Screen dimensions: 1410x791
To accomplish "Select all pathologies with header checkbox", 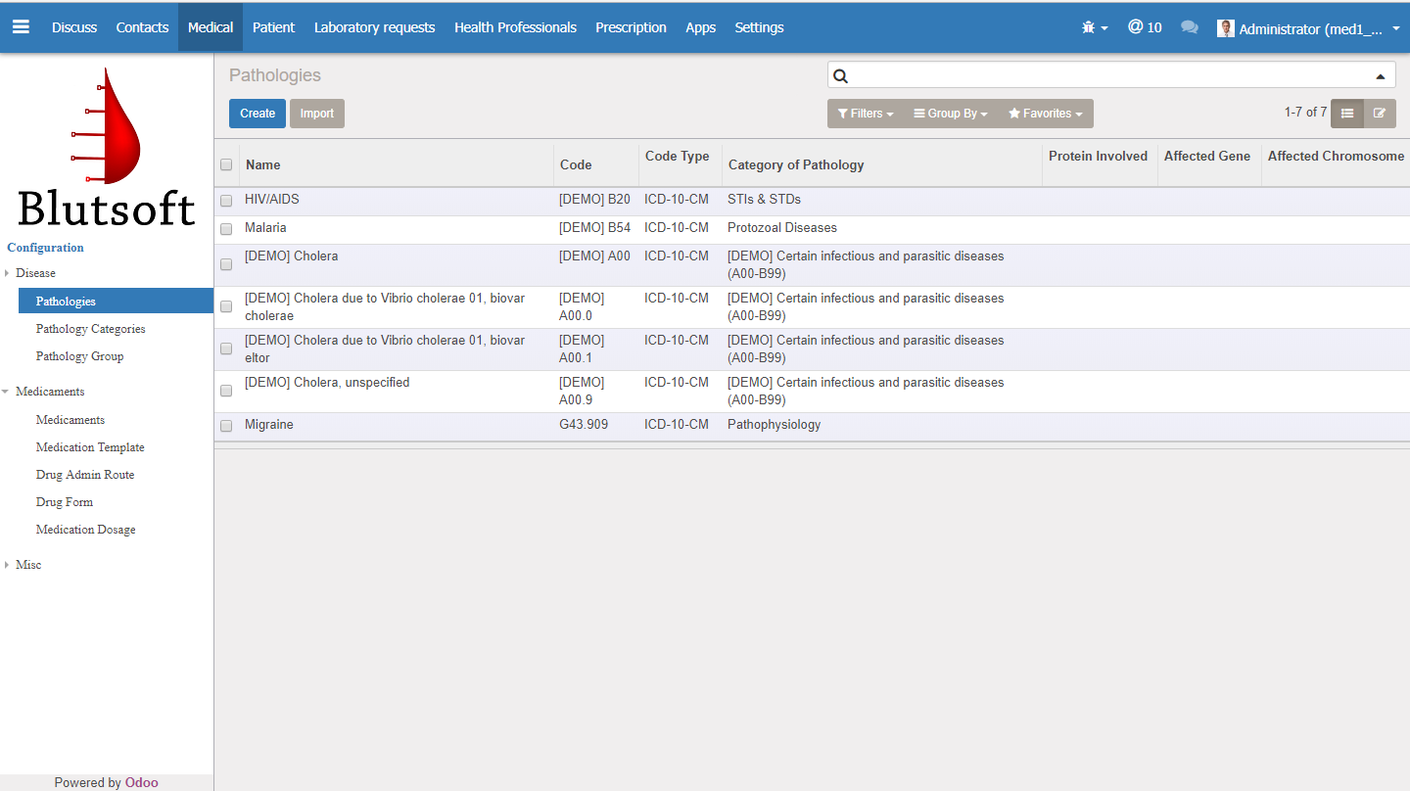I will click(x=226, y=164).
